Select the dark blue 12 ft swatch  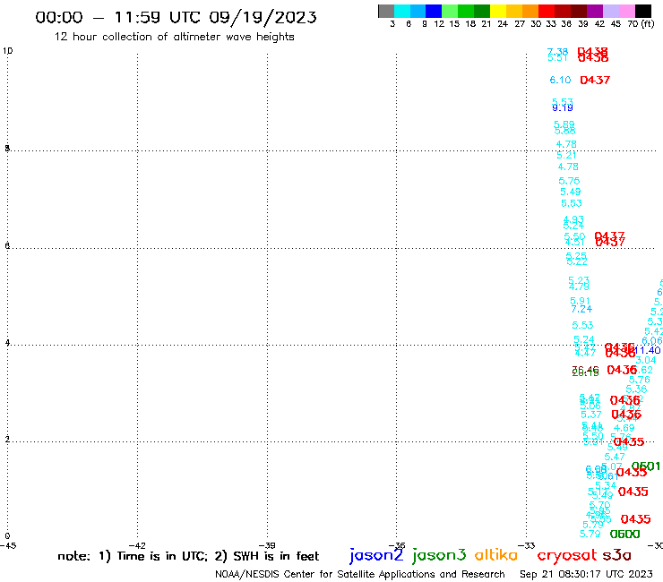point(434,11)
